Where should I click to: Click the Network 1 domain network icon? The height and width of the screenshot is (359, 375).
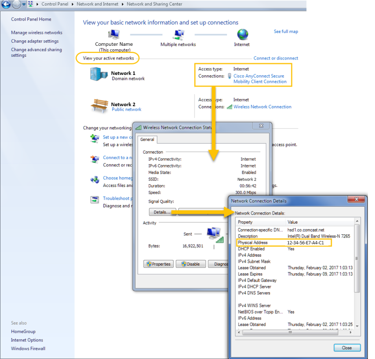(98, 74)
